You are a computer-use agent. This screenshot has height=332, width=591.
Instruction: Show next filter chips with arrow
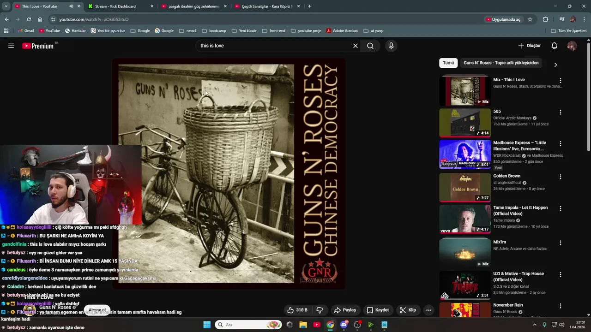[555, 65]
